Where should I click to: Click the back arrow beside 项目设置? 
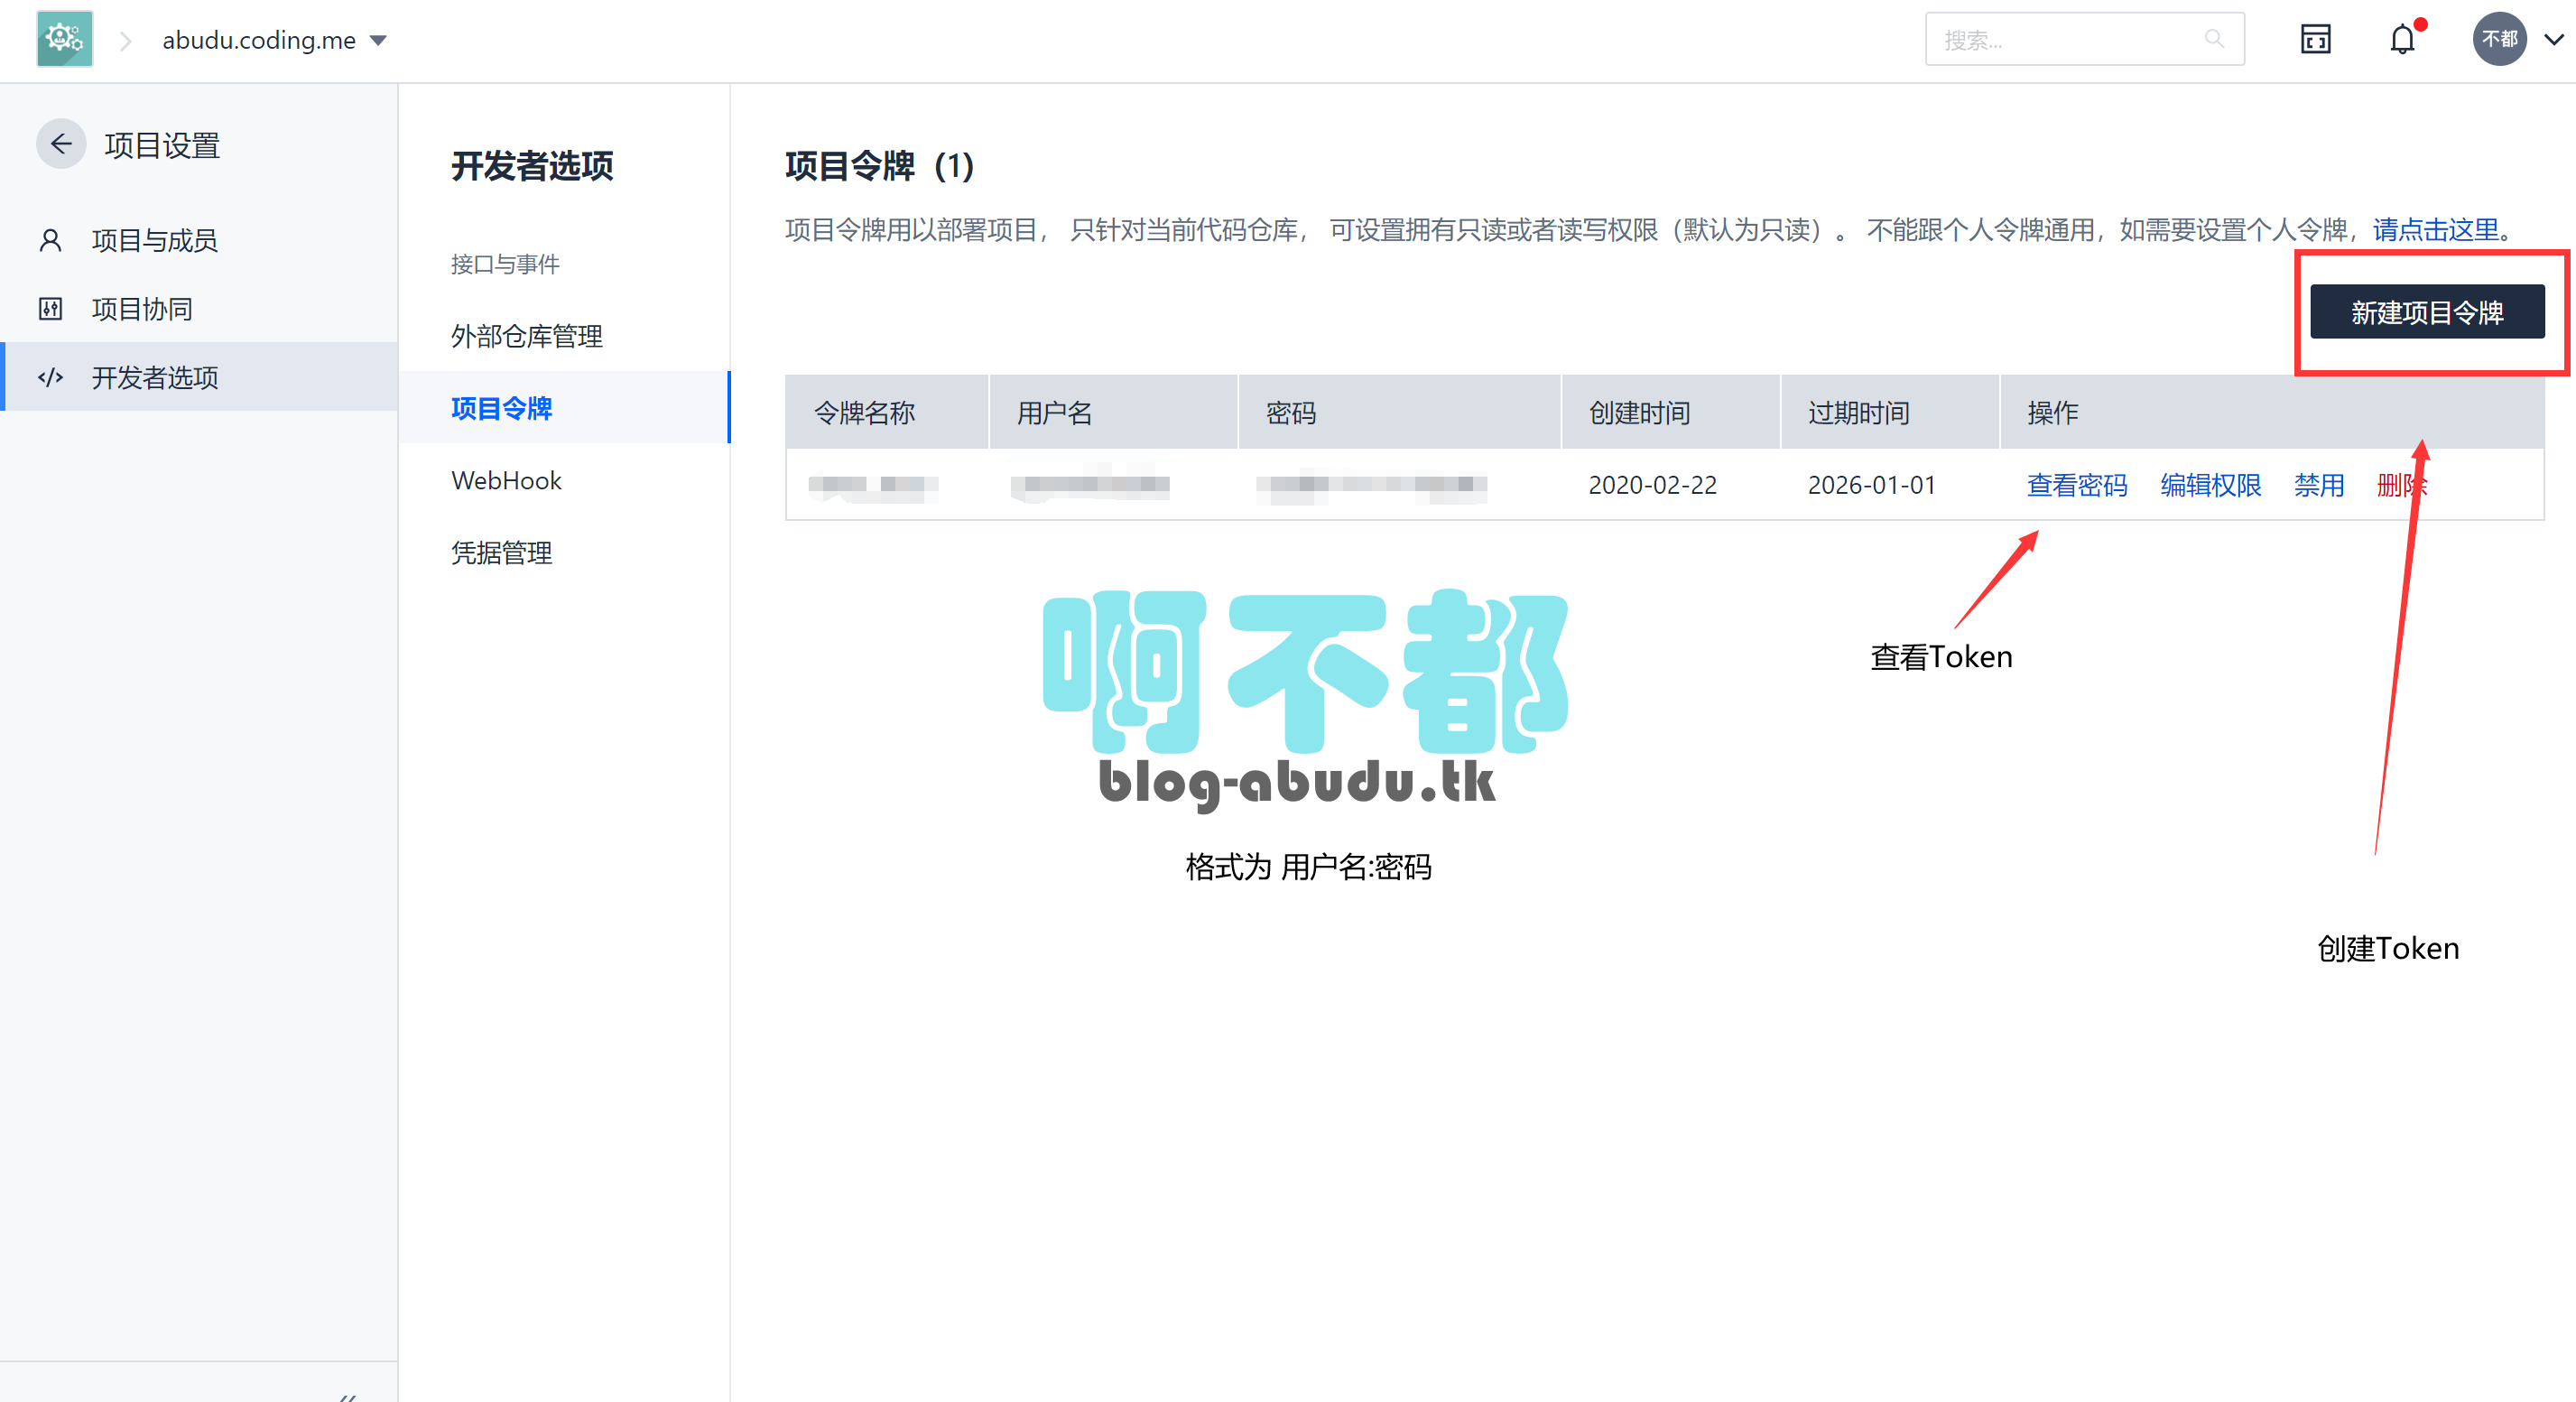(x=61, y=144)
